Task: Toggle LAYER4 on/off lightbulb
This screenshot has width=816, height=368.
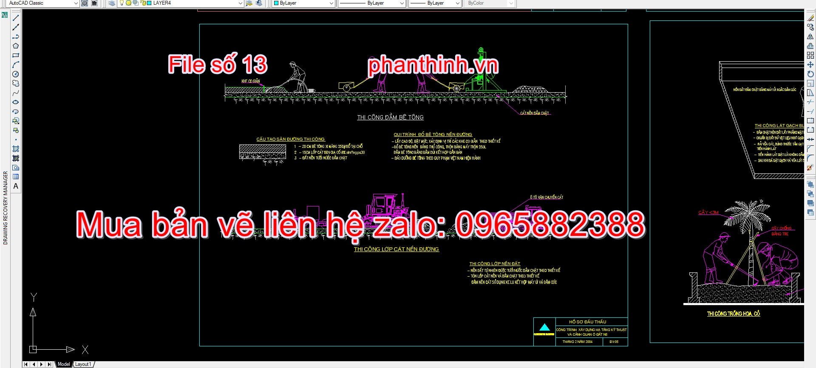Action: [122, 3]
